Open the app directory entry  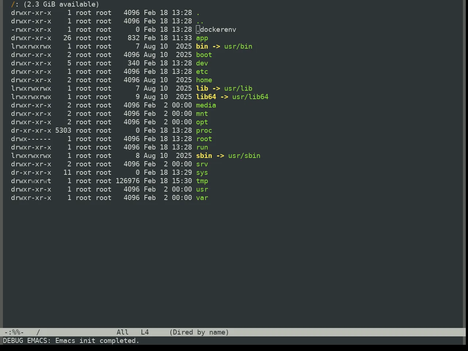pos(202,38)
